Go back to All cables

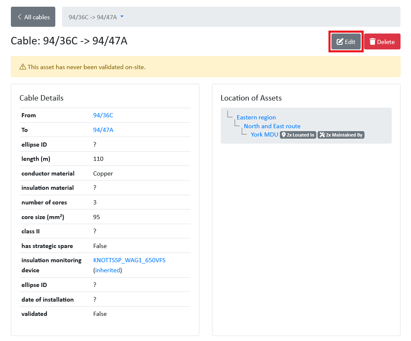(33, 17)
